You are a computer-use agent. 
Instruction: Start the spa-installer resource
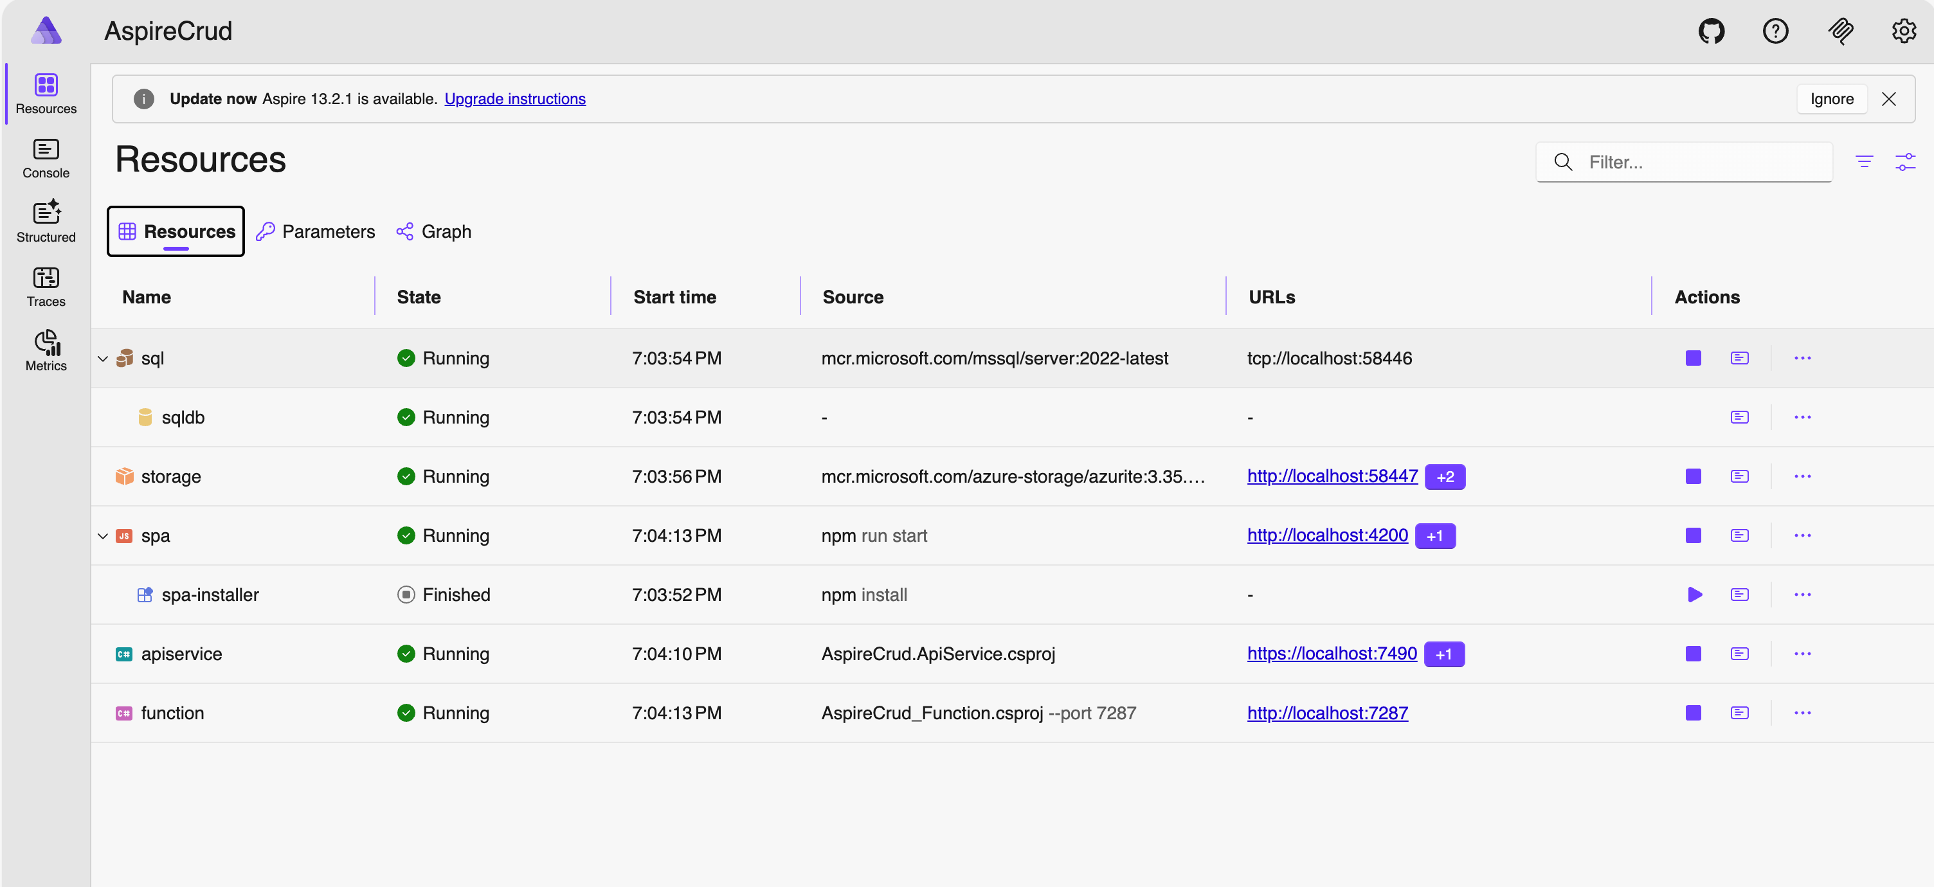[1694, 595]
